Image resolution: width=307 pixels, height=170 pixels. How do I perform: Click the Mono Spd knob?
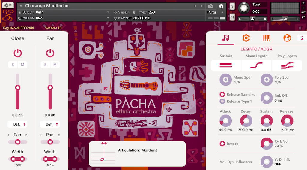[x=225, y=80]
